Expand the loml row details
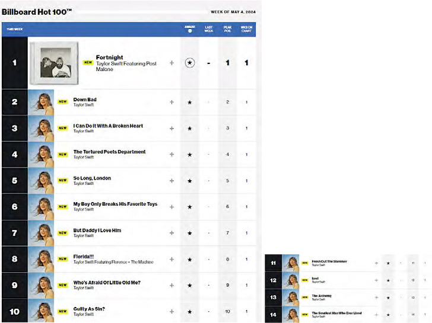Screen dimensions: 432x323 pyautogui.click(x=376, y=280)
